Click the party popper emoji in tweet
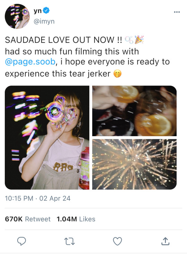This screenshot has height=256, width=187. [x=139, y=40]
